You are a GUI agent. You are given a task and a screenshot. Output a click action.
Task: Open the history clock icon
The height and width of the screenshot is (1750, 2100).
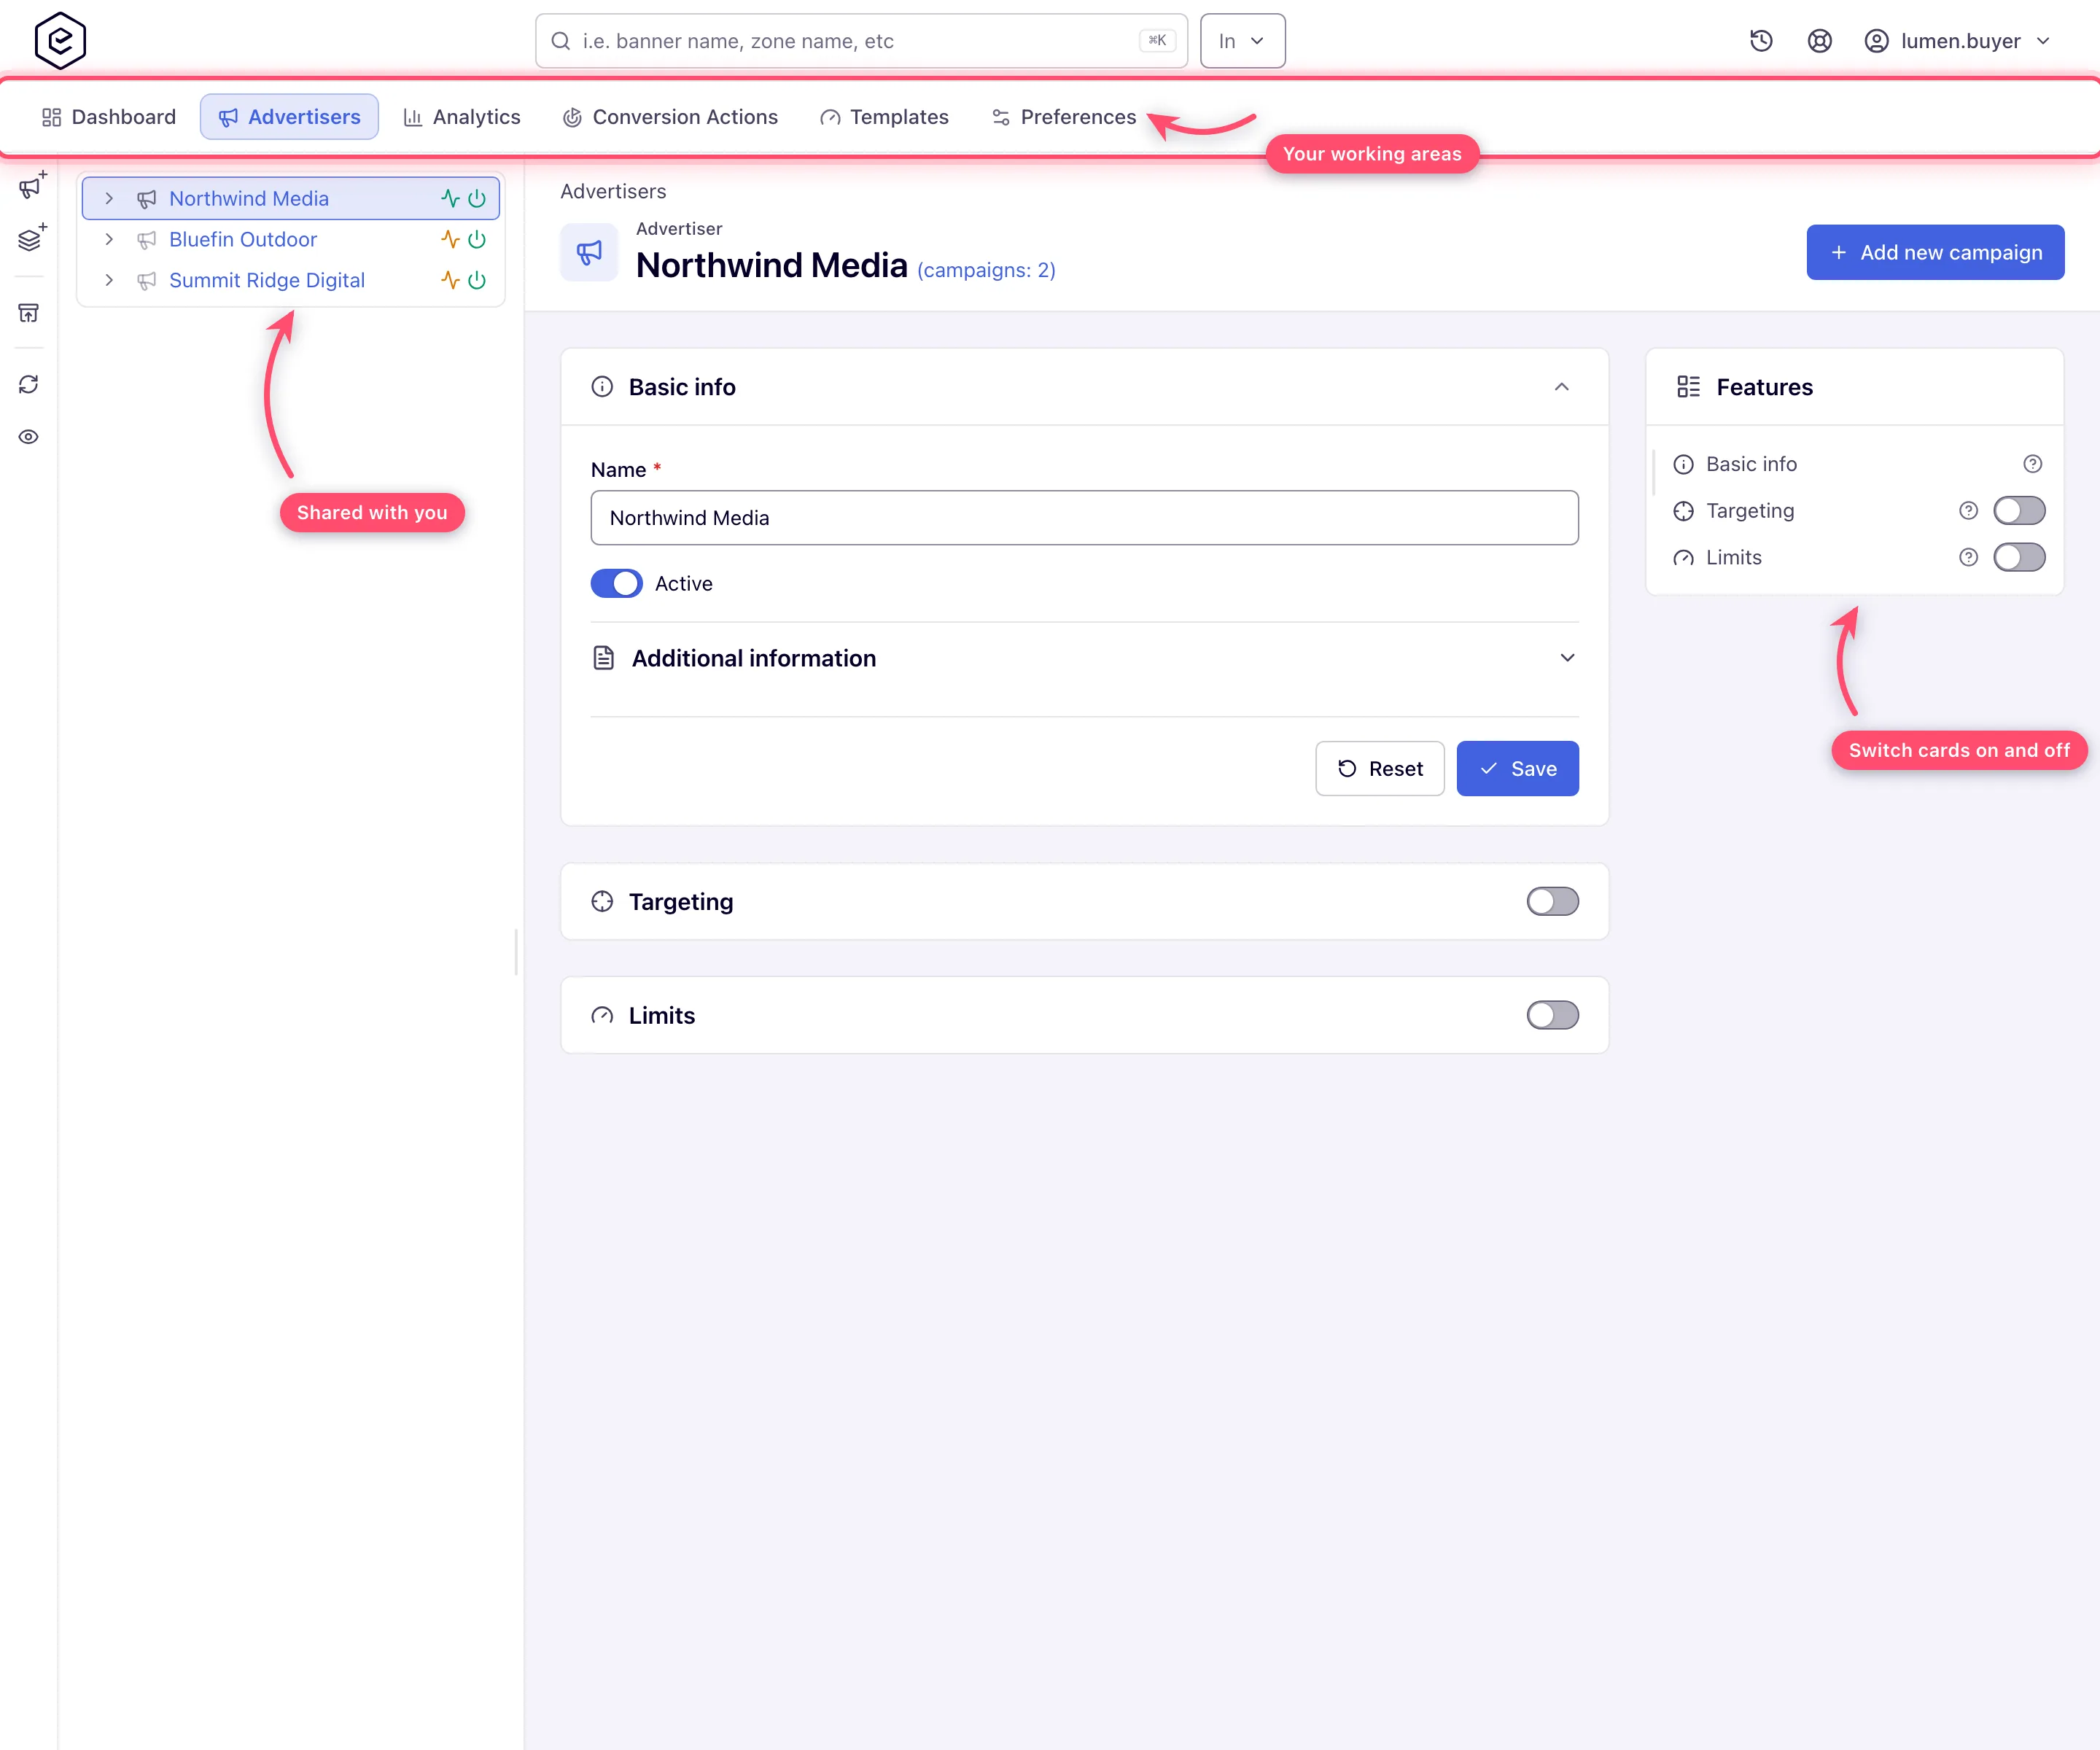coord(1761,41)
